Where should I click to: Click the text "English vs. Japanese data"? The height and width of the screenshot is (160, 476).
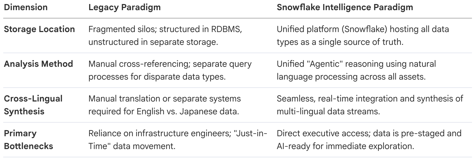(x=187, y=111)
